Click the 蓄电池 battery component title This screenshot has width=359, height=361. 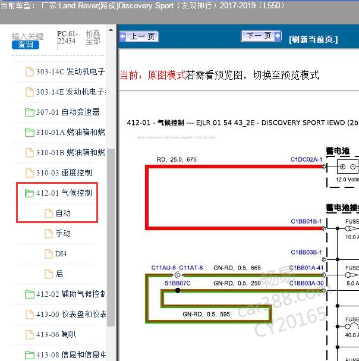[x=338, y=151]
